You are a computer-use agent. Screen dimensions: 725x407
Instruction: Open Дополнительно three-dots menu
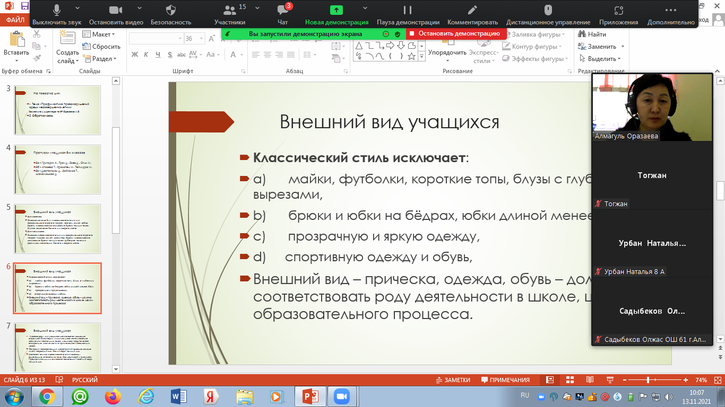tap(671, 11)
